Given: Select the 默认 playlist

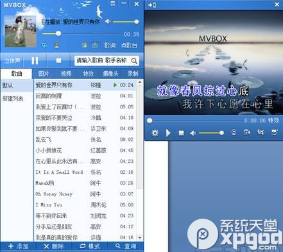Looking at the screenshot, I should [17, 85].
